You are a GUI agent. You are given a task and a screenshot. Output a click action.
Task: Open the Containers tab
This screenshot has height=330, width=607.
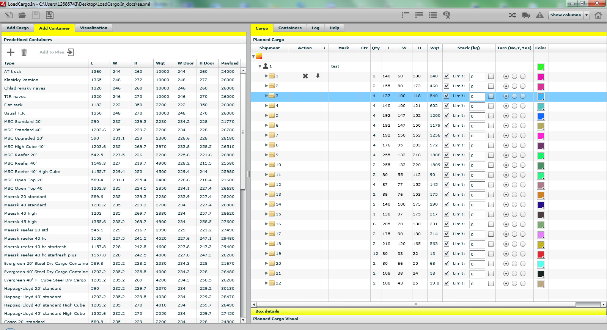click(x=290, y=28)
